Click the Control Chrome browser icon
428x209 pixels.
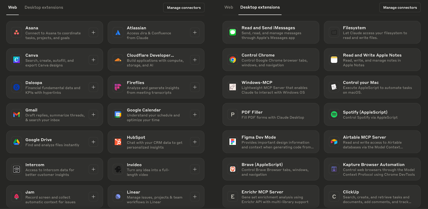coord(233,60)
